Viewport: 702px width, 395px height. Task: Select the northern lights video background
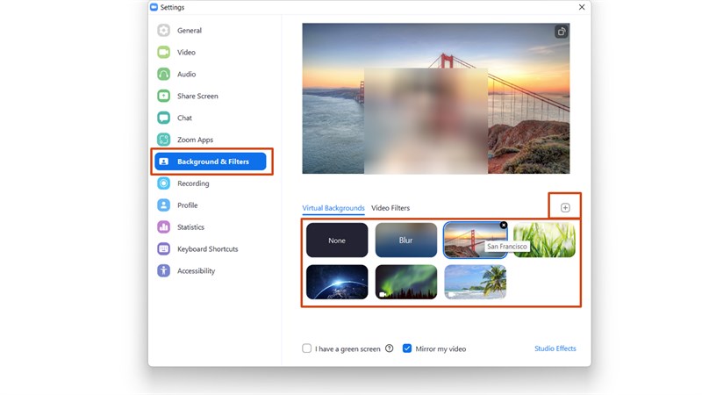pyautogui.click(x=406, y=282)
